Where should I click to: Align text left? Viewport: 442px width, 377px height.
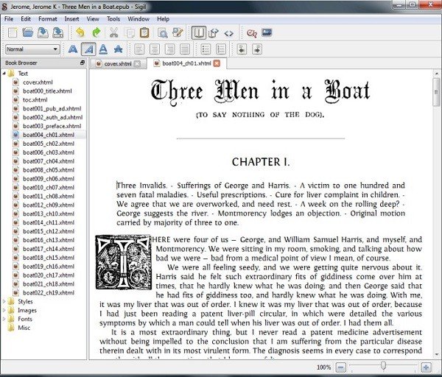[139, 49]
